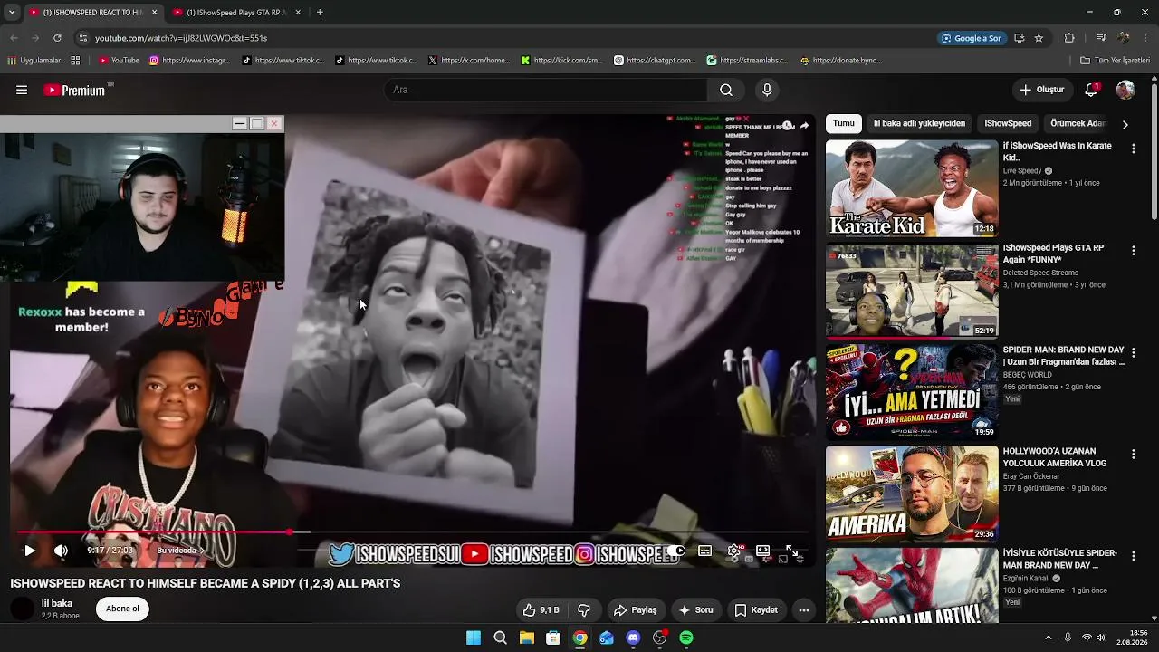Dislike the video with thumbs down

click(x=584, y=610)
